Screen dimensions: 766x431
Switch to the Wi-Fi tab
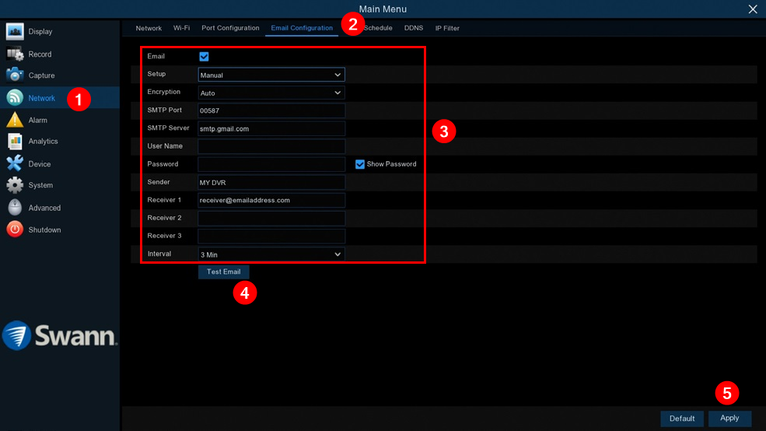pos(181,28)
